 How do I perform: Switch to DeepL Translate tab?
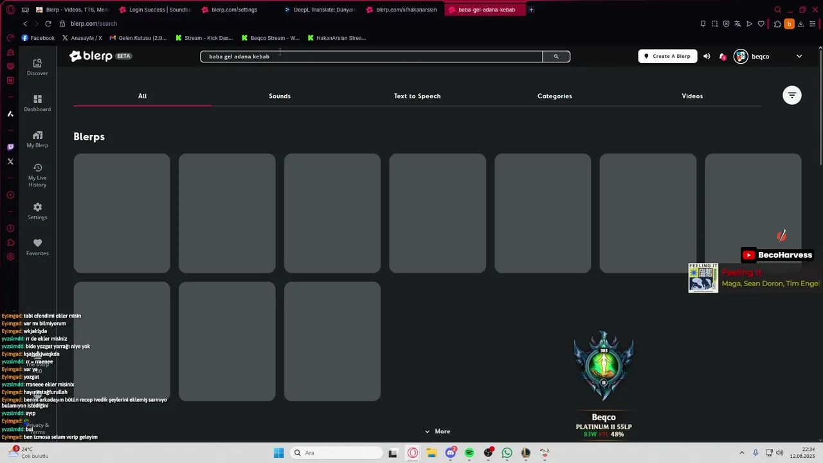pos(320,10)
